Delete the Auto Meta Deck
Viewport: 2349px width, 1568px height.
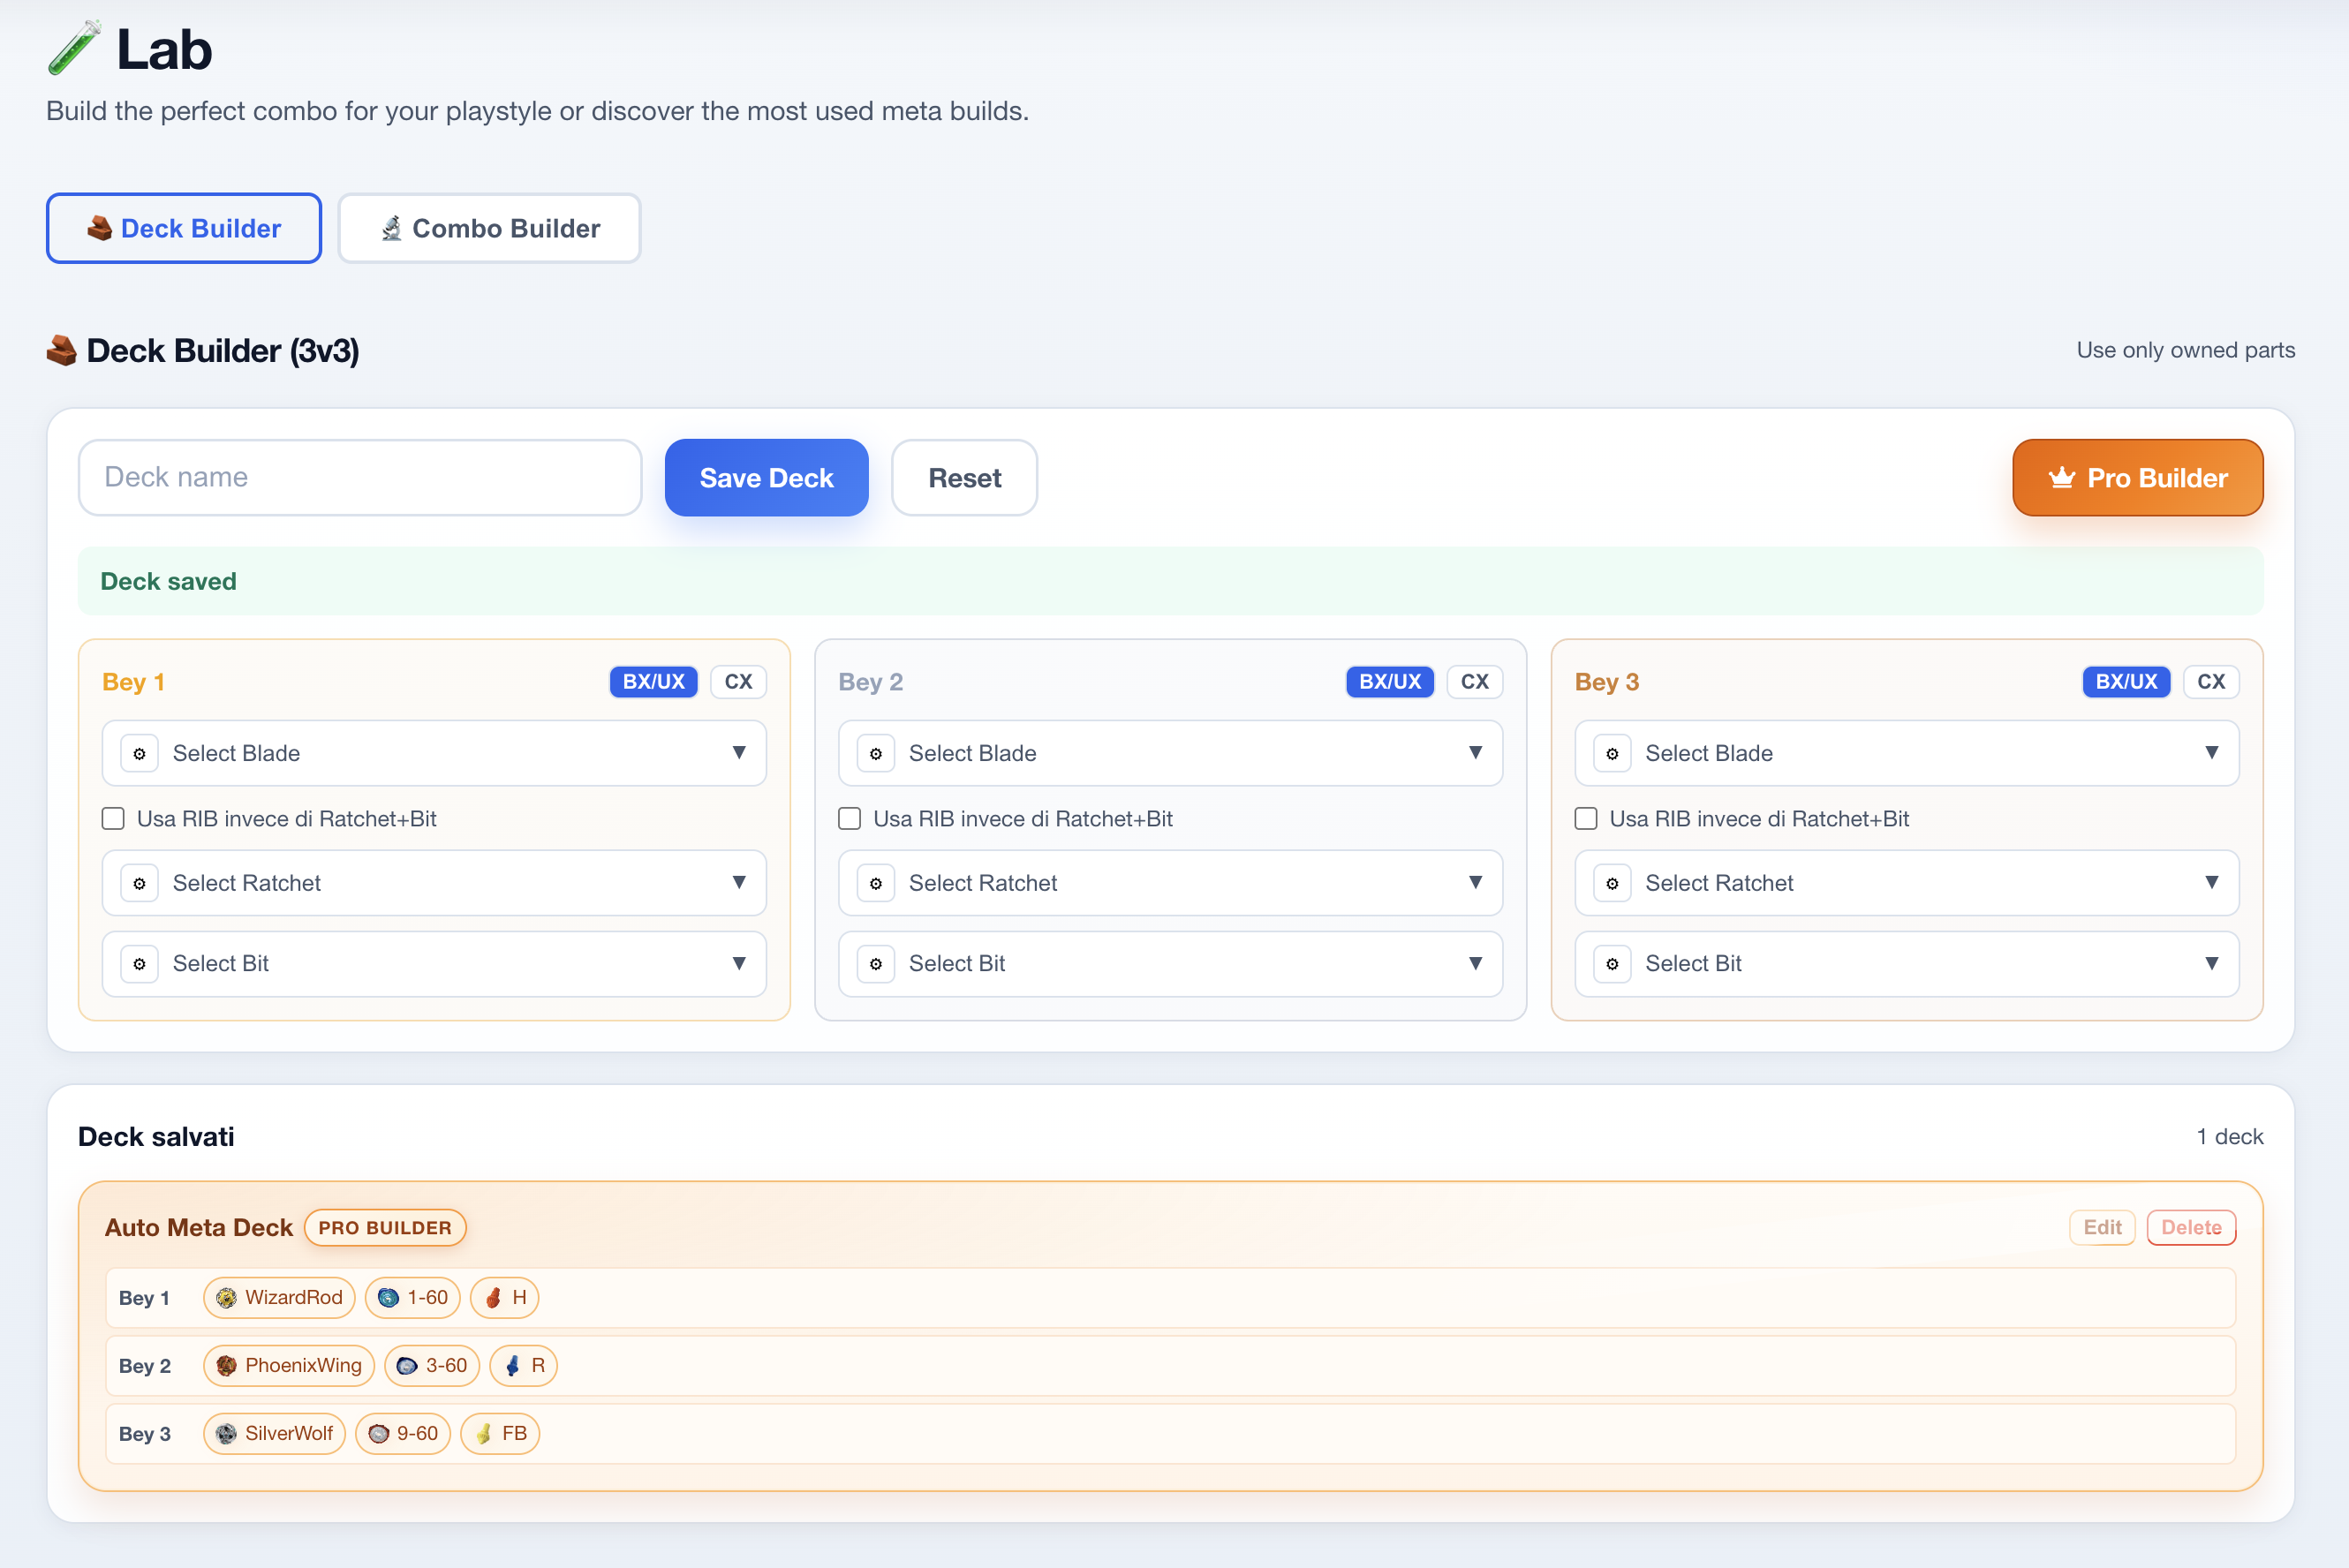[2191, 1228]
